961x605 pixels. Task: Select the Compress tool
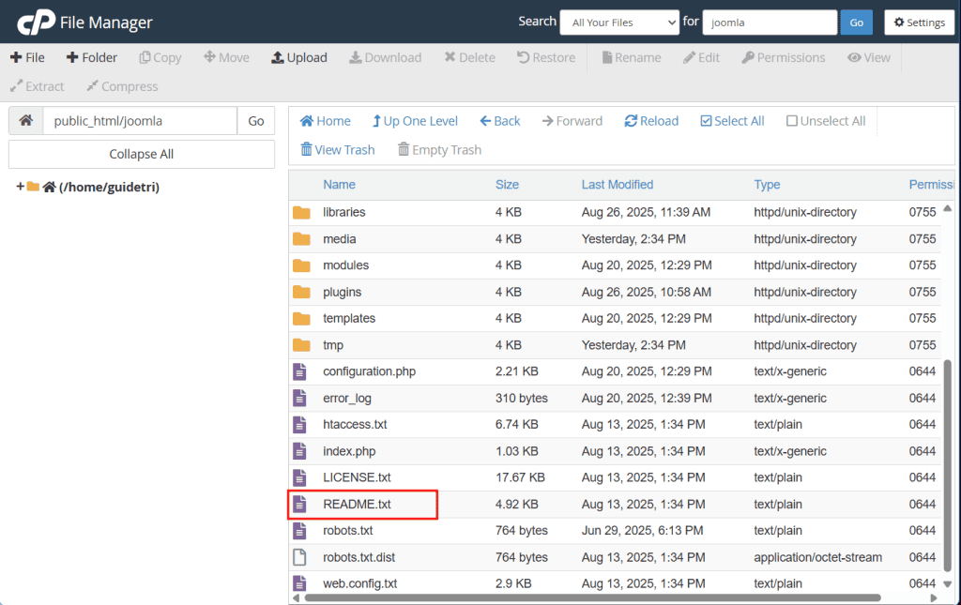click(121, 86)
